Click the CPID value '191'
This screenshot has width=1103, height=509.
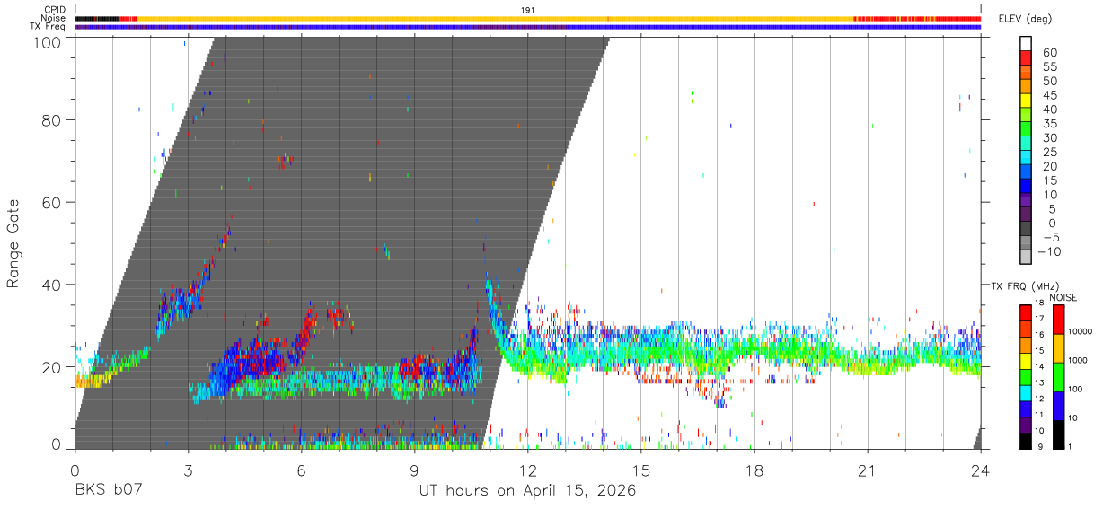[528, 10]
